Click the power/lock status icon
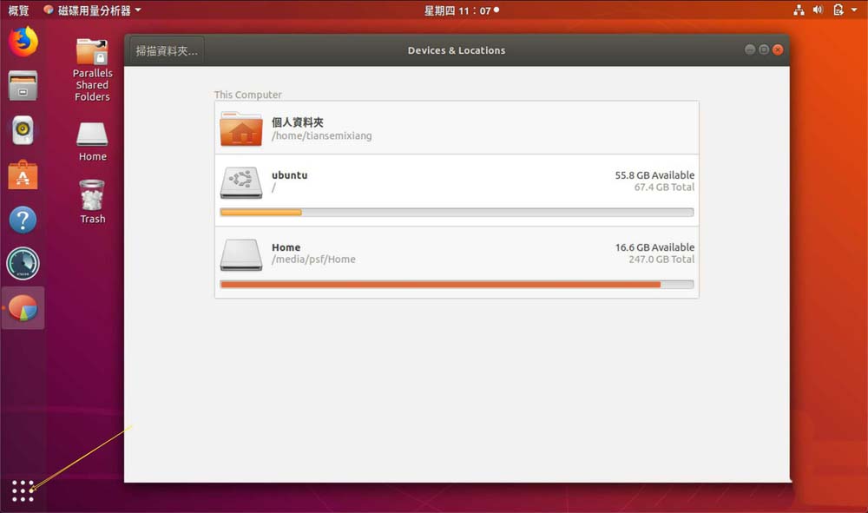This screenshot has height=513, width=868. [838, 10]
